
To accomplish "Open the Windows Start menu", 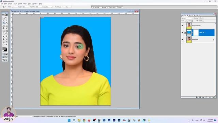I will (69, 120).
